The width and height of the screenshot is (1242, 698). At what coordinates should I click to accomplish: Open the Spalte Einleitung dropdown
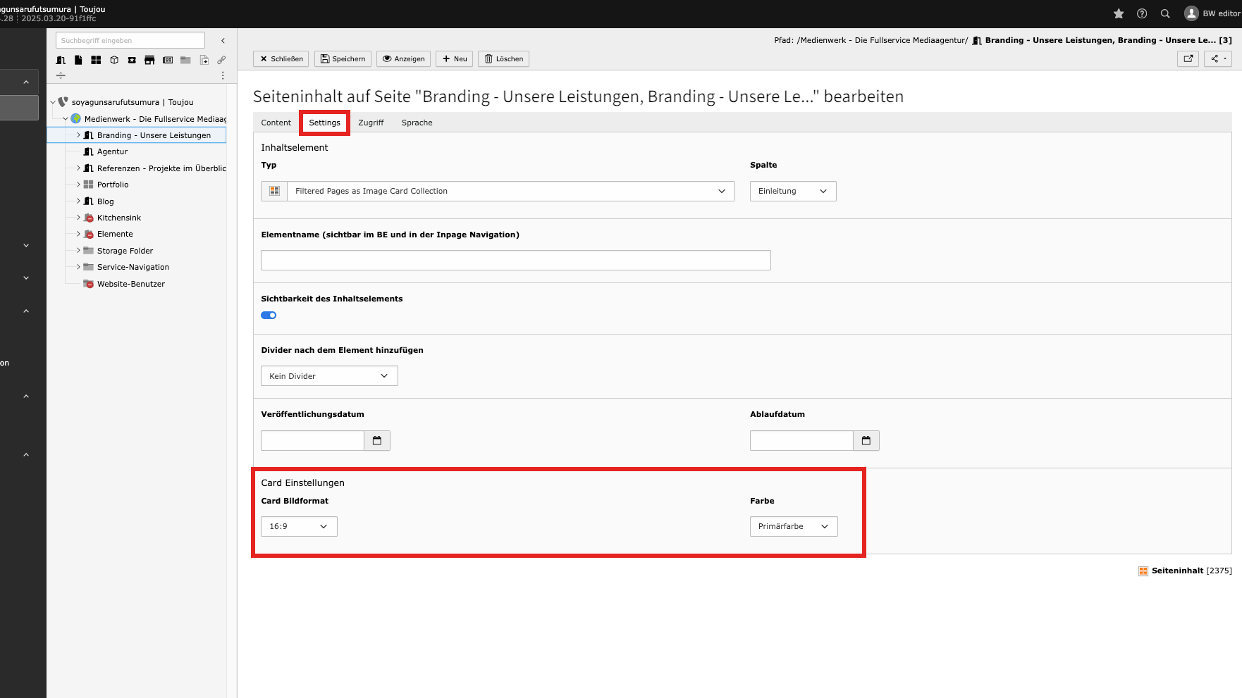coord(792,192)
